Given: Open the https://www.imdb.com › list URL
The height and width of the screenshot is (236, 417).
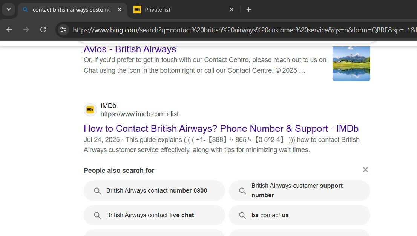Looking at the screenshot, I should 140,114.
